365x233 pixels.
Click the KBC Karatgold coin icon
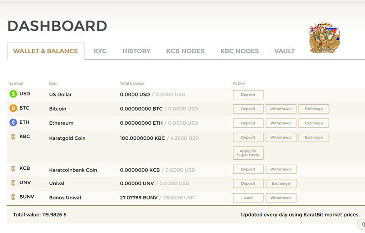tap(13, 137)
